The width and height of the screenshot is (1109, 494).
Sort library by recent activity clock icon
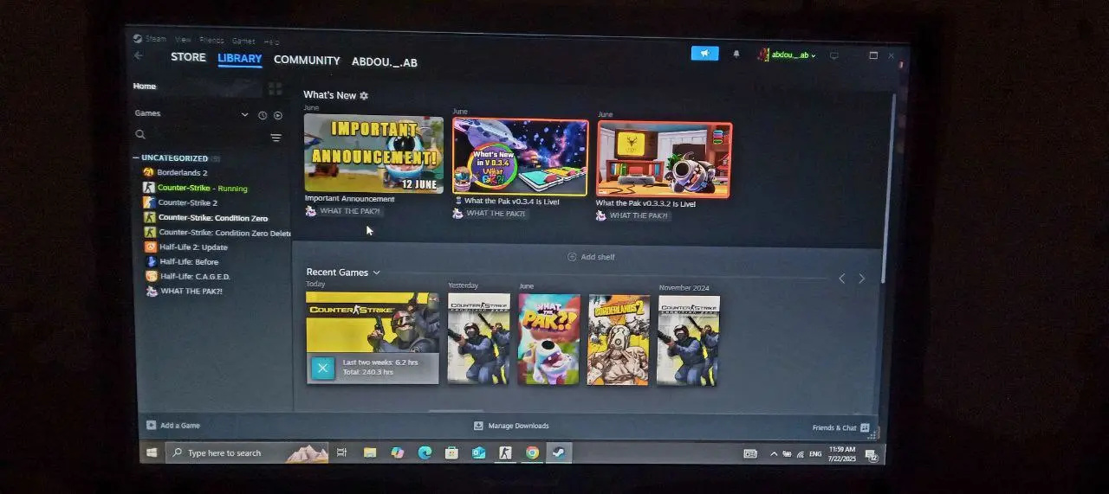263,115
